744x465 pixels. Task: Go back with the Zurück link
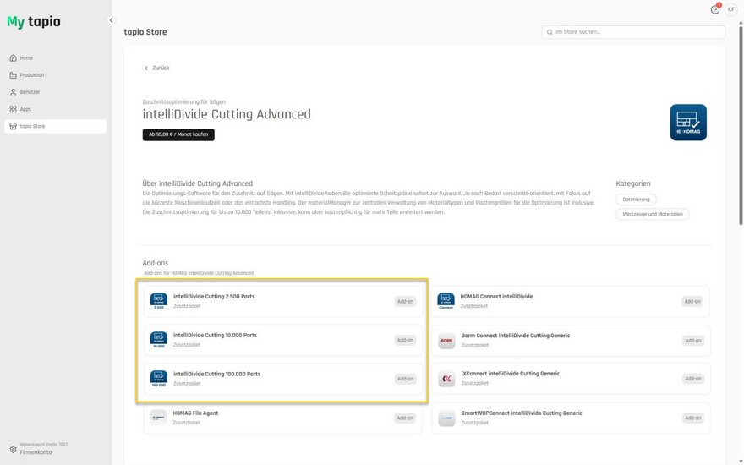coord(156,68)
